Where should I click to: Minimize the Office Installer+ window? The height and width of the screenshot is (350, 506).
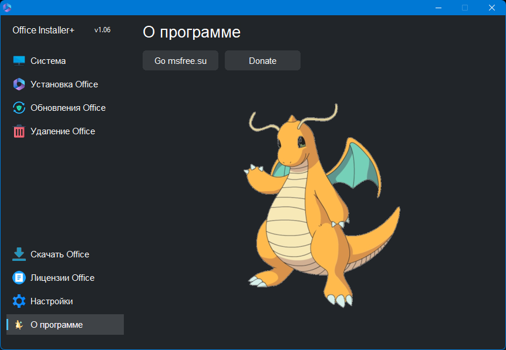click(x=438, y=8)
